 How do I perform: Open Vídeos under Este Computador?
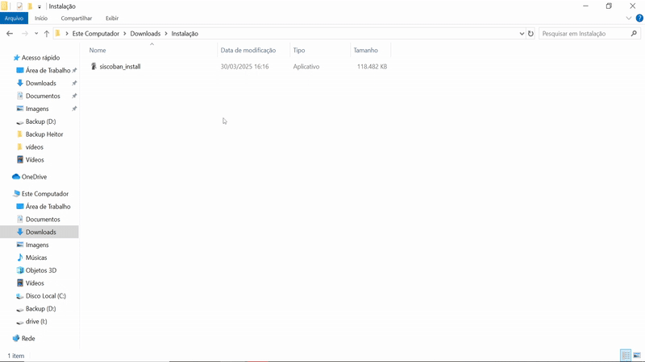pyautogui.click(x=35, y=283)
